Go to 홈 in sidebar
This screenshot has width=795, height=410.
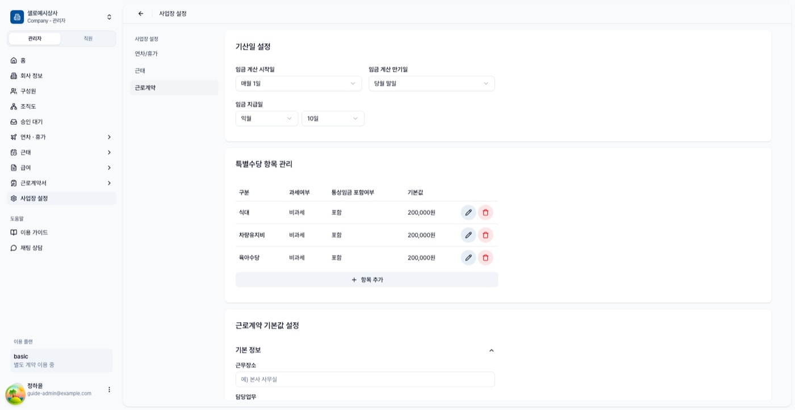(61, 60)
